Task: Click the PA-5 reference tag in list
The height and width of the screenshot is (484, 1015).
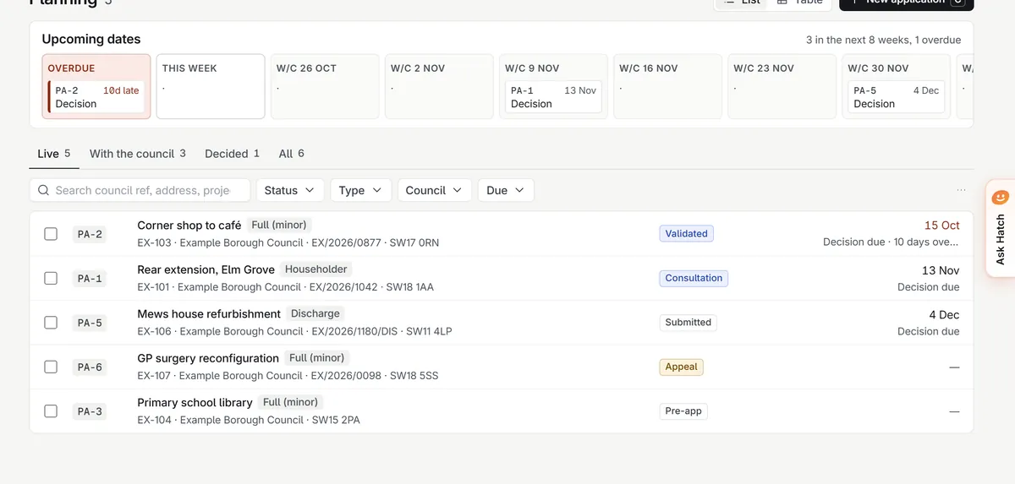Action: [x=90, y=323]
